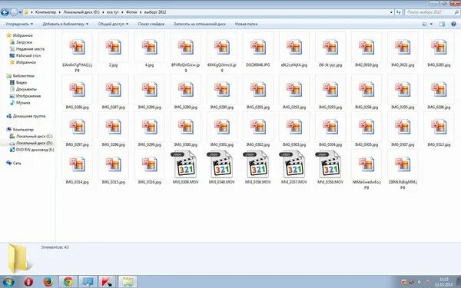Open DVD RW дисковод (E:) in sidebar
The height and width of the screenshot is (288, 461).
[35, 150]
